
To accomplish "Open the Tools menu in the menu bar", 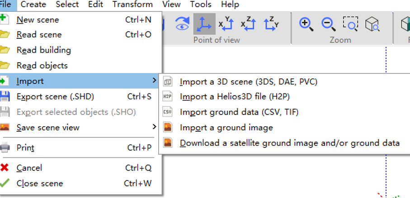I will [x=201, y=5].
